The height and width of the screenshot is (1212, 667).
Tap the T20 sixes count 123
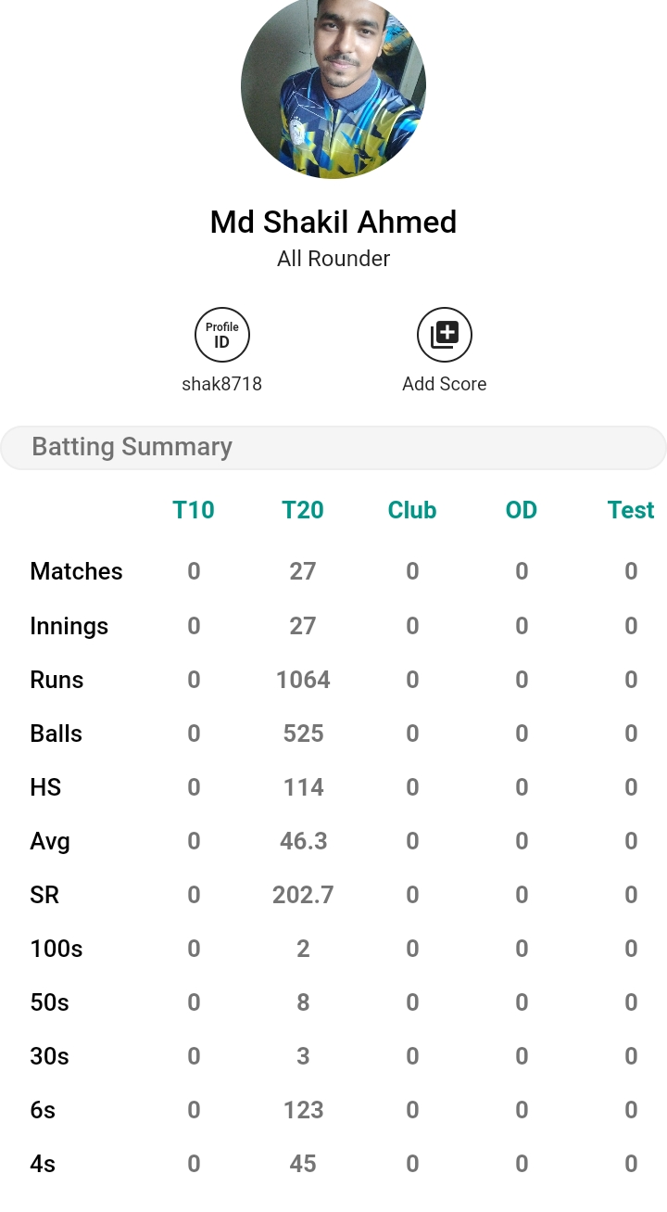click(x=303, y=1110)
